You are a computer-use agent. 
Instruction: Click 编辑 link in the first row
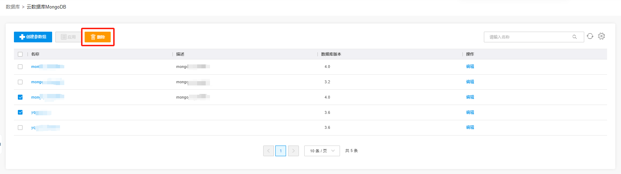[x=470, y=67]
